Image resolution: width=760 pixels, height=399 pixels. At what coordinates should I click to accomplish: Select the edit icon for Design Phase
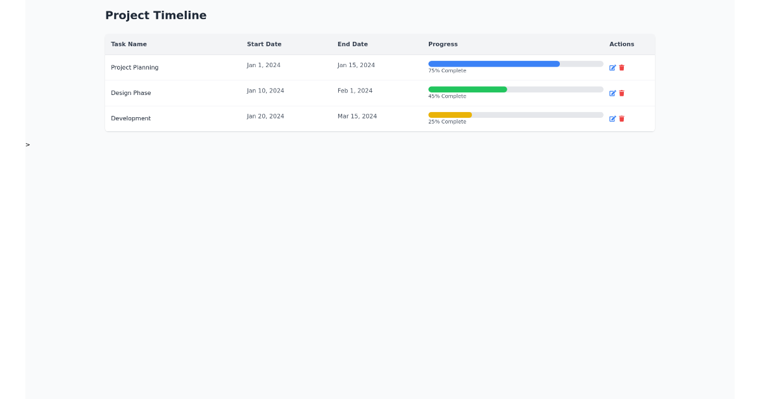pos(612,93)
